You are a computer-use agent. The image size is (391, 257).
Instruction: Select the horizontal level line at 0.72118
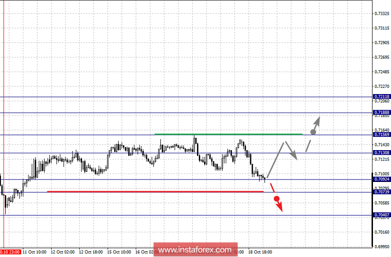[186, 96]
